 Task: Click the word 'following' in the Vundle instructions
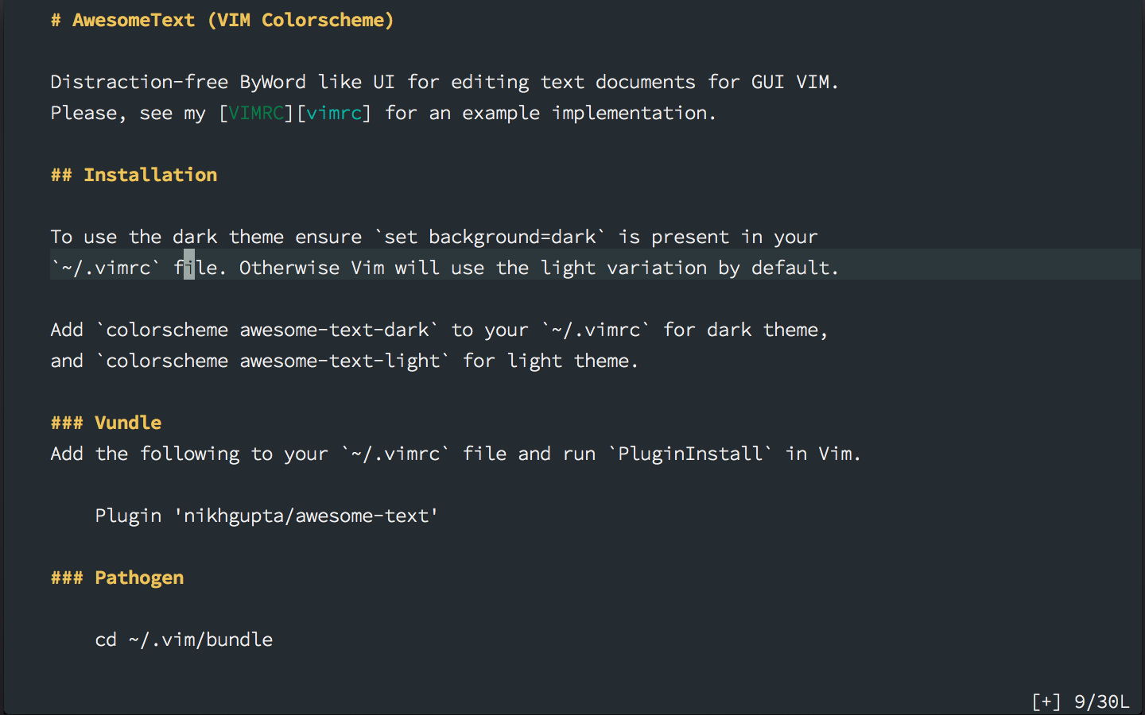[189, 454]
